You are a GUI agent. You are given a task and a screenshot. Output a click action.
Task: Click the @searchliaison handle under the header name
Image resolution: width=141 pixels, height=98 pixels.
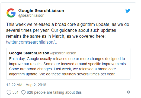tap(31, 15)
